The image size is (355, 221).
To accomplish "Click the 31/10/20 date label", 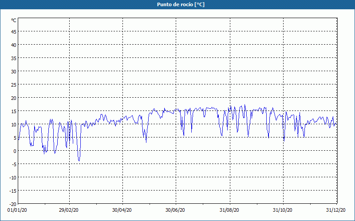I will click(x=282, y=210).
